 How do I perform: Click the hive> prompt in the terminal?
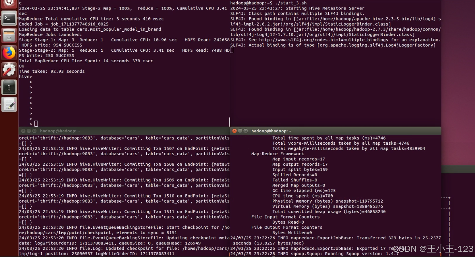click(x=26, y=77)
